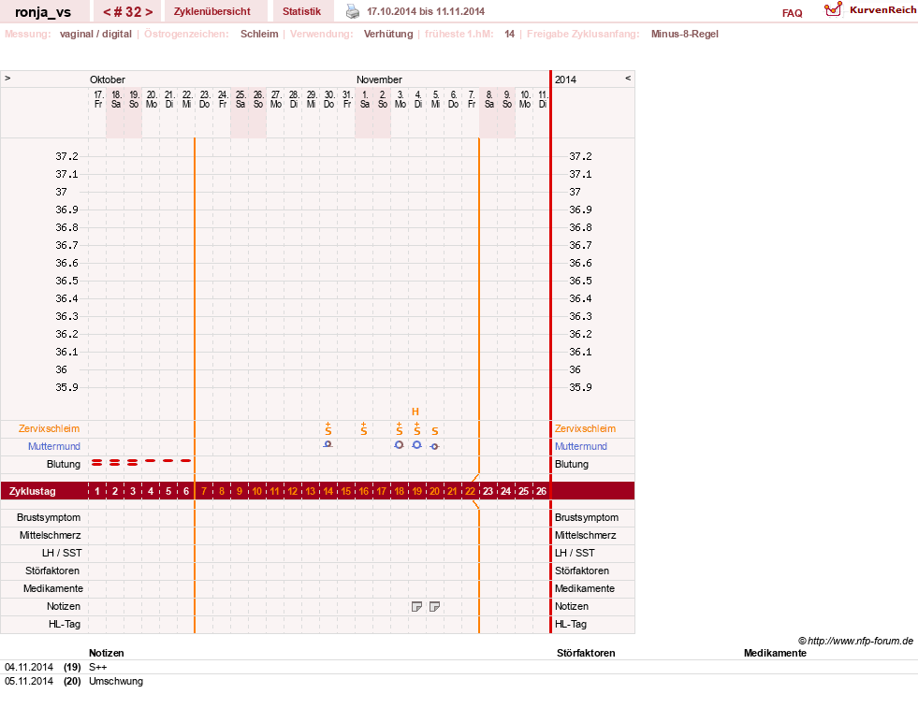This screenshot has width=918, height=708.
Task: Click the heavy bleeding mark on cycle day 1
Action: (97, 463)
